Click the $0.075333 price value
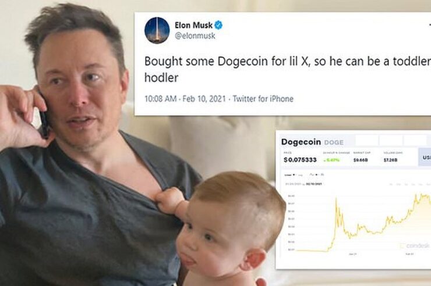 (x=300, y=160)
